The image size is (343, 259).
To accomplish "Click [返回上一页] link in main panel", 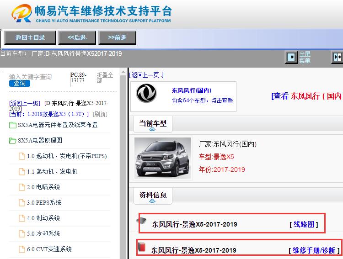I will pos(146,75).
